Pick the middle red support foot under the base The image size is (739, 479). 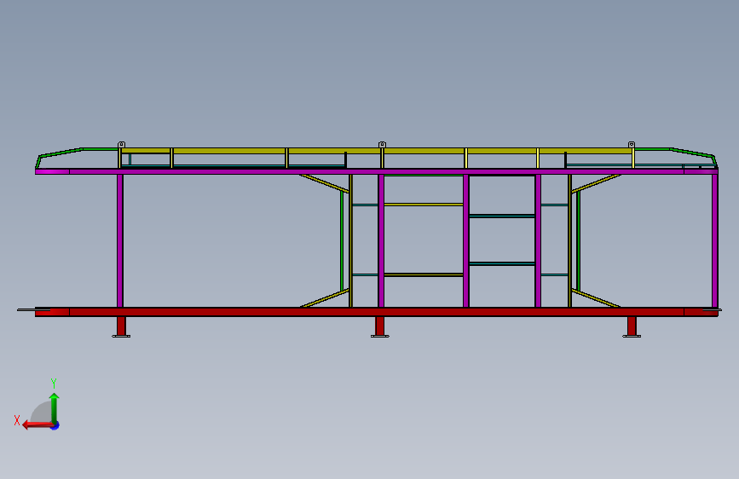coord(380,326)
